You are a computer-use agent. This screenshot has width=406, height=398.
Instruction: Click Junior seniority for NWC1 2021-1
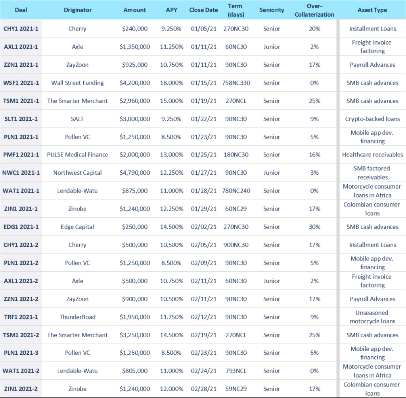(272, 172)
